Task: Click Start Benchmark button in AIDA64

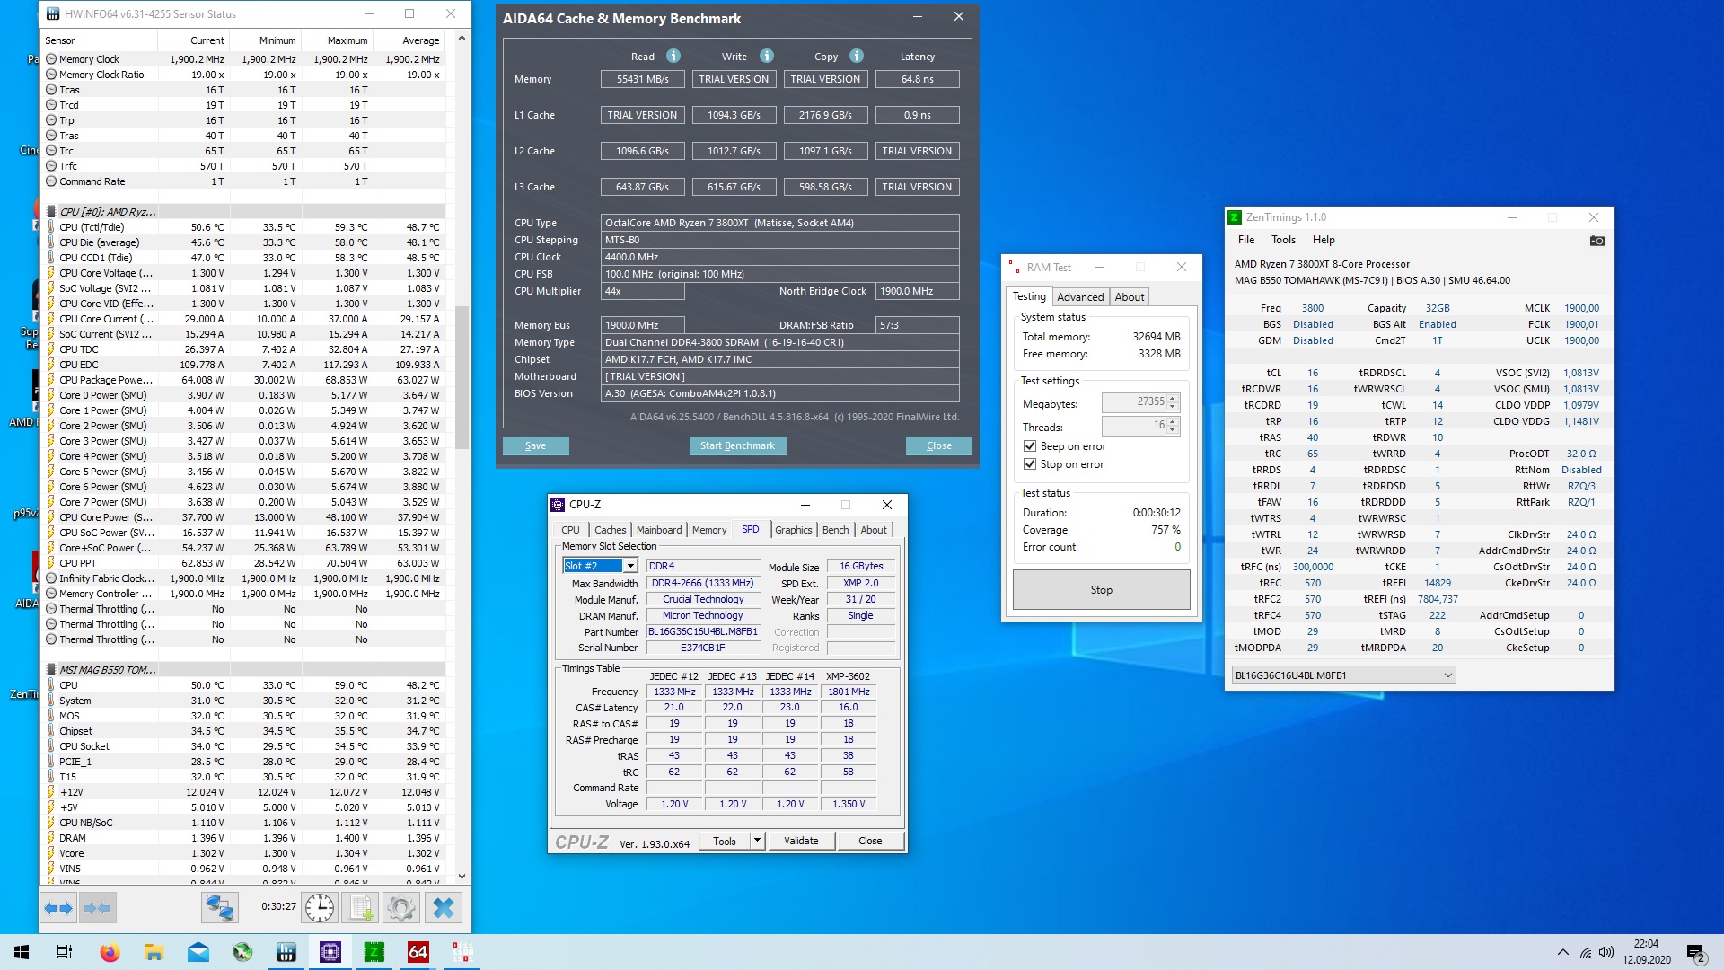Action: coord(737,445)
